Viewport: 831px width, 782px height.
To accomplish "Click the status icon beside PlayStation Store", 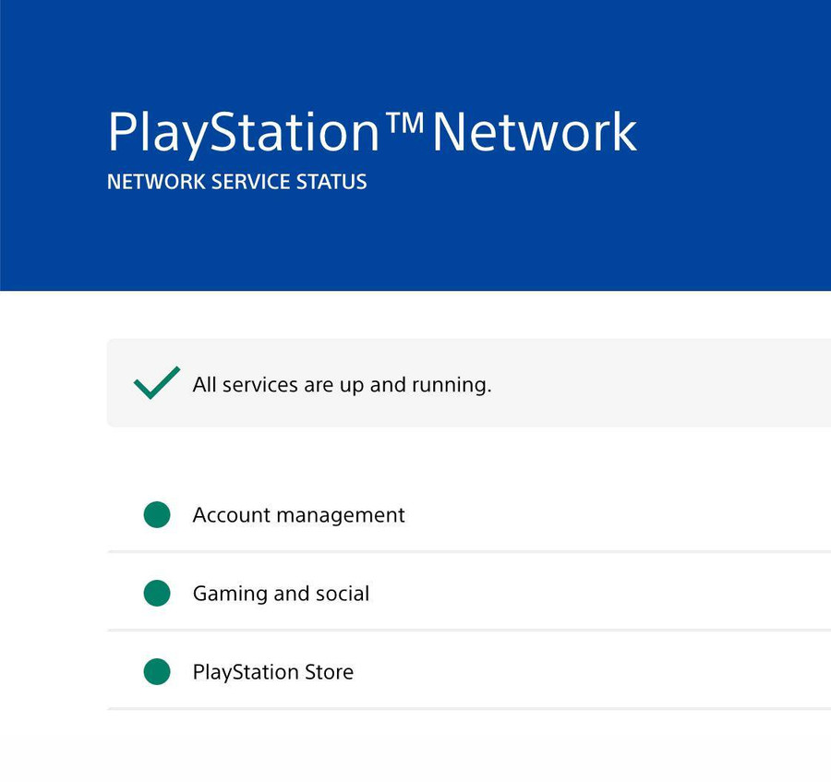I will click(x=156, y=671).
